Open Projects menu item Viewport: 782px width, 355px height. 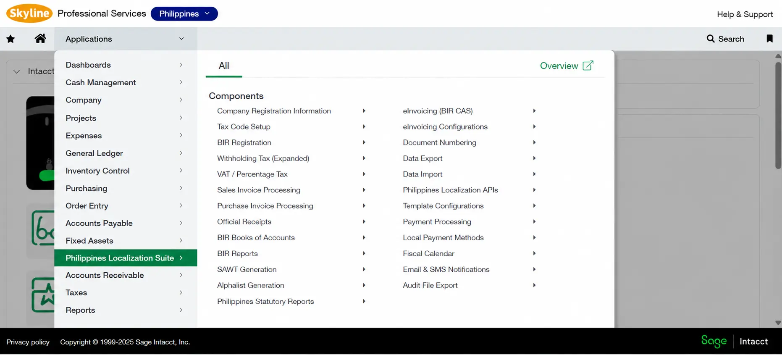pos(126,118)
